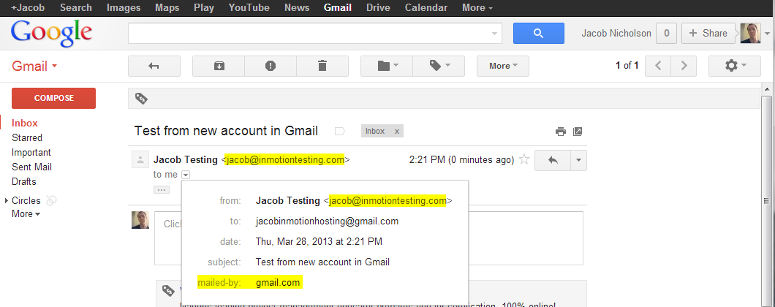Open the Move to folder dropdown
This screenshot has width=775, height=307.
click(387, 67)
